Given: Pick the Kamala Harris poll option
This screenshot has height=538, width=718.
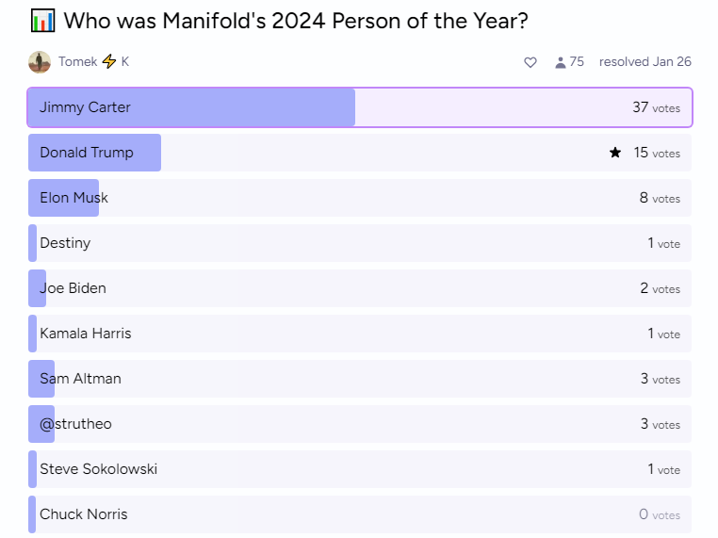Looking at the screenshot, I should click(360, 334).
